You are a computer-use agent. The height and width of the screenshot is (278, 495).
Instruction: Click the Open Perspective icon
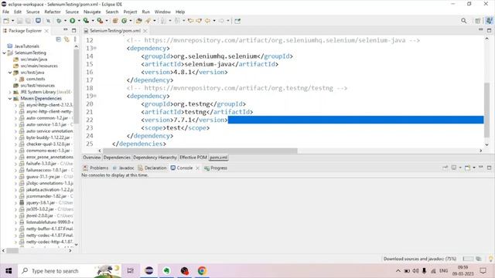[x=478, y=21]
